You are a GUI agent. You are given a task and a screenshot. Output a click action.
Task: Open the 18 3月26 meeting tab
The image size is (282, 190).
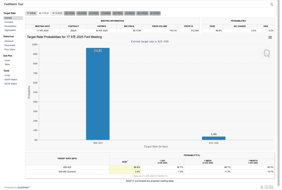coord(82,13)
